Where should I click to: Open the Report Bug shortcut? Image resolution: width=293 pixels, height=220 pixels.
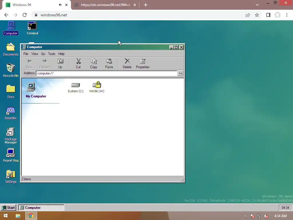coord(11,155)
